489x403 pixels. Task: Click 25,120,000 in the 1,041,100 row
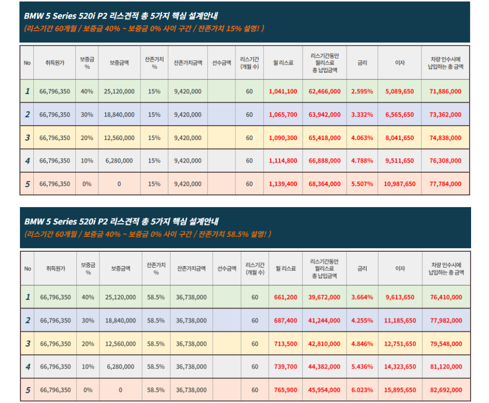[x=119, y=91]
